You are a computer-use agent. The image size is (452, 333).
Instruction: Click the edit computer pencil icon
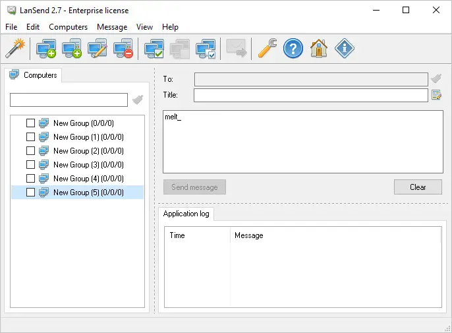(98, 48)
